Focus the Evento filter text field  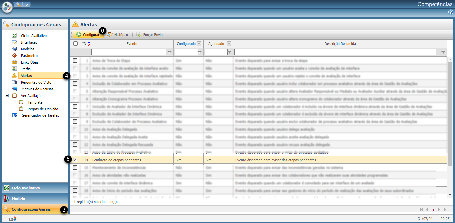pos(129,52)
